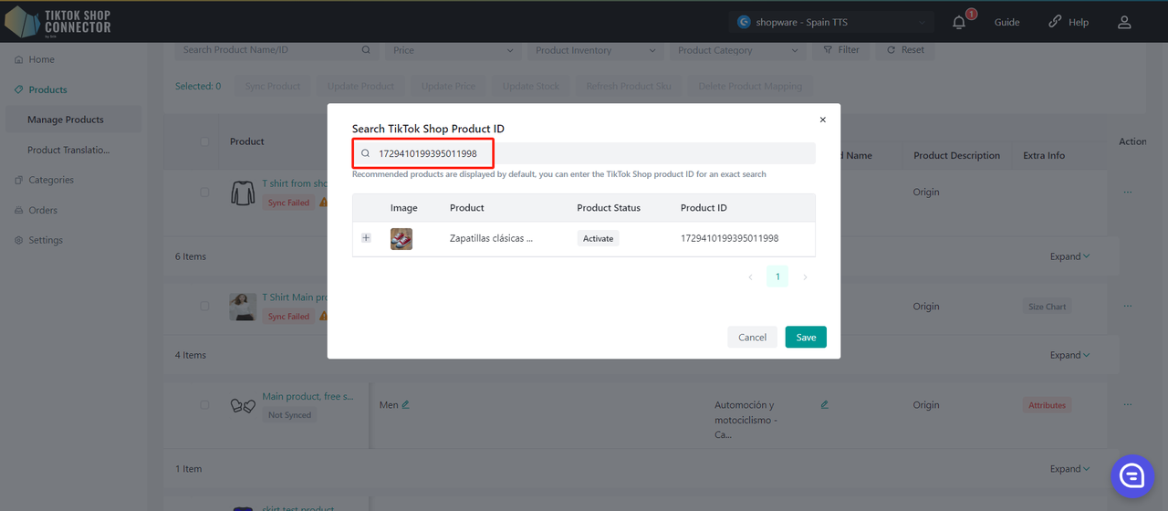Click the search magnifier in product ID field
Image resolution: width=1168 pixels, height=511 pixels.
(366, 153)
